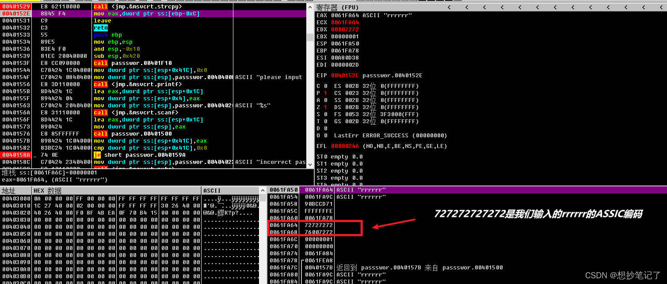Click the ASCII "please input comment
This screenshot has width=667, height=284.
coord(269,77)
